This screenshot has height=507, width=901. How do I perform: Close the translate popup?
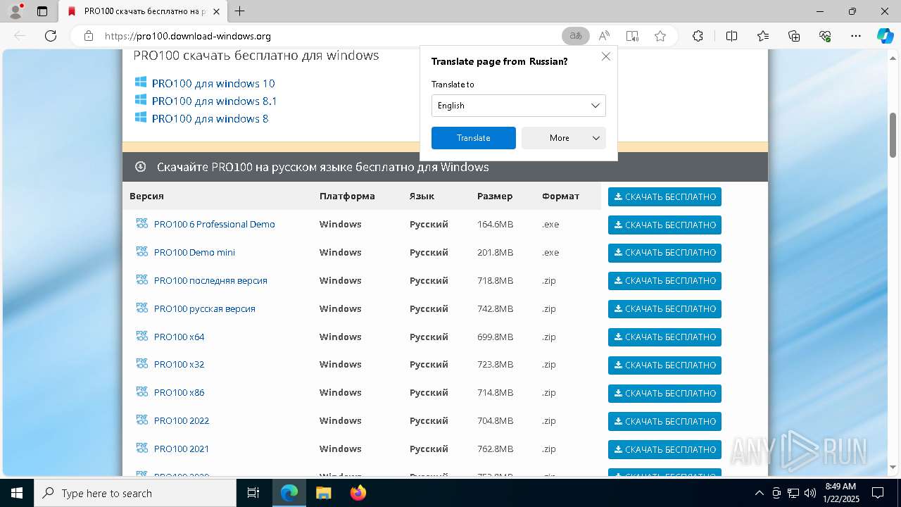point(606,56)
